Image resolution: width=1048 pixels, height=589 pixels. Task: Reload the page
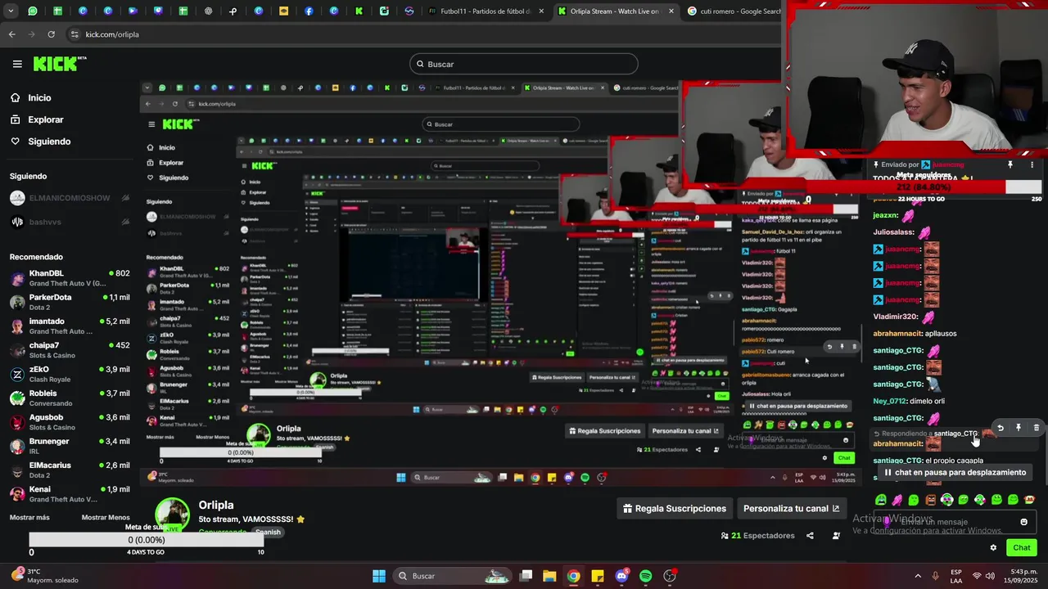pyautogui.click(x=51, y=34)
